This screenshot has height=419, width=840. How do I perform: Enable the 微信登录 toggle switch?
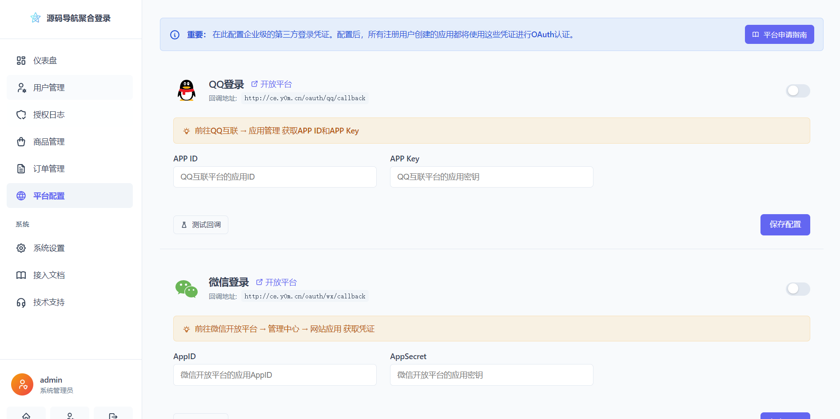coord(797,289)
